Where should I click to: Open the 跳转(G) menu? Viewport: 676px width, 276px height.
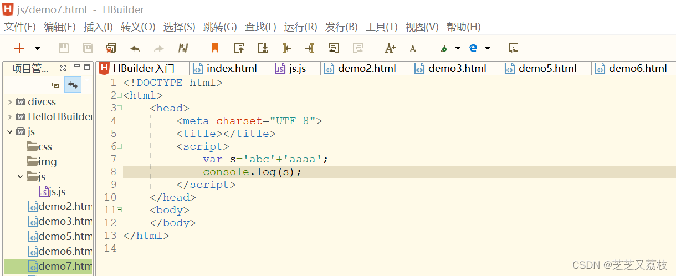tap(220, 27)
